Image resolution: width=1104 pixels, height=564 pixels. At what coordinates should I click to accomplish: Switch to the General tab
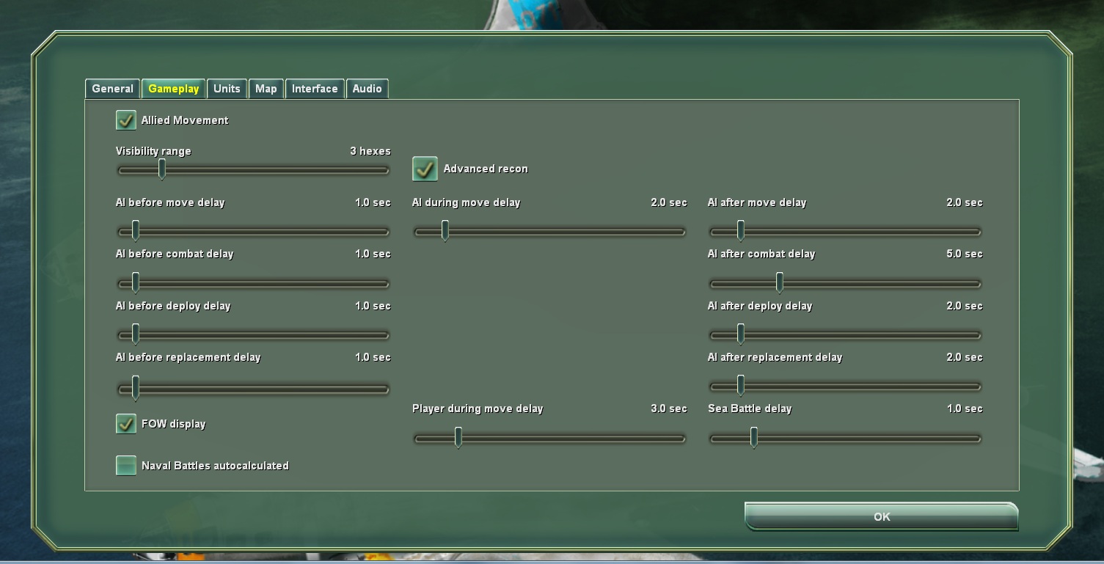point(112,89)
